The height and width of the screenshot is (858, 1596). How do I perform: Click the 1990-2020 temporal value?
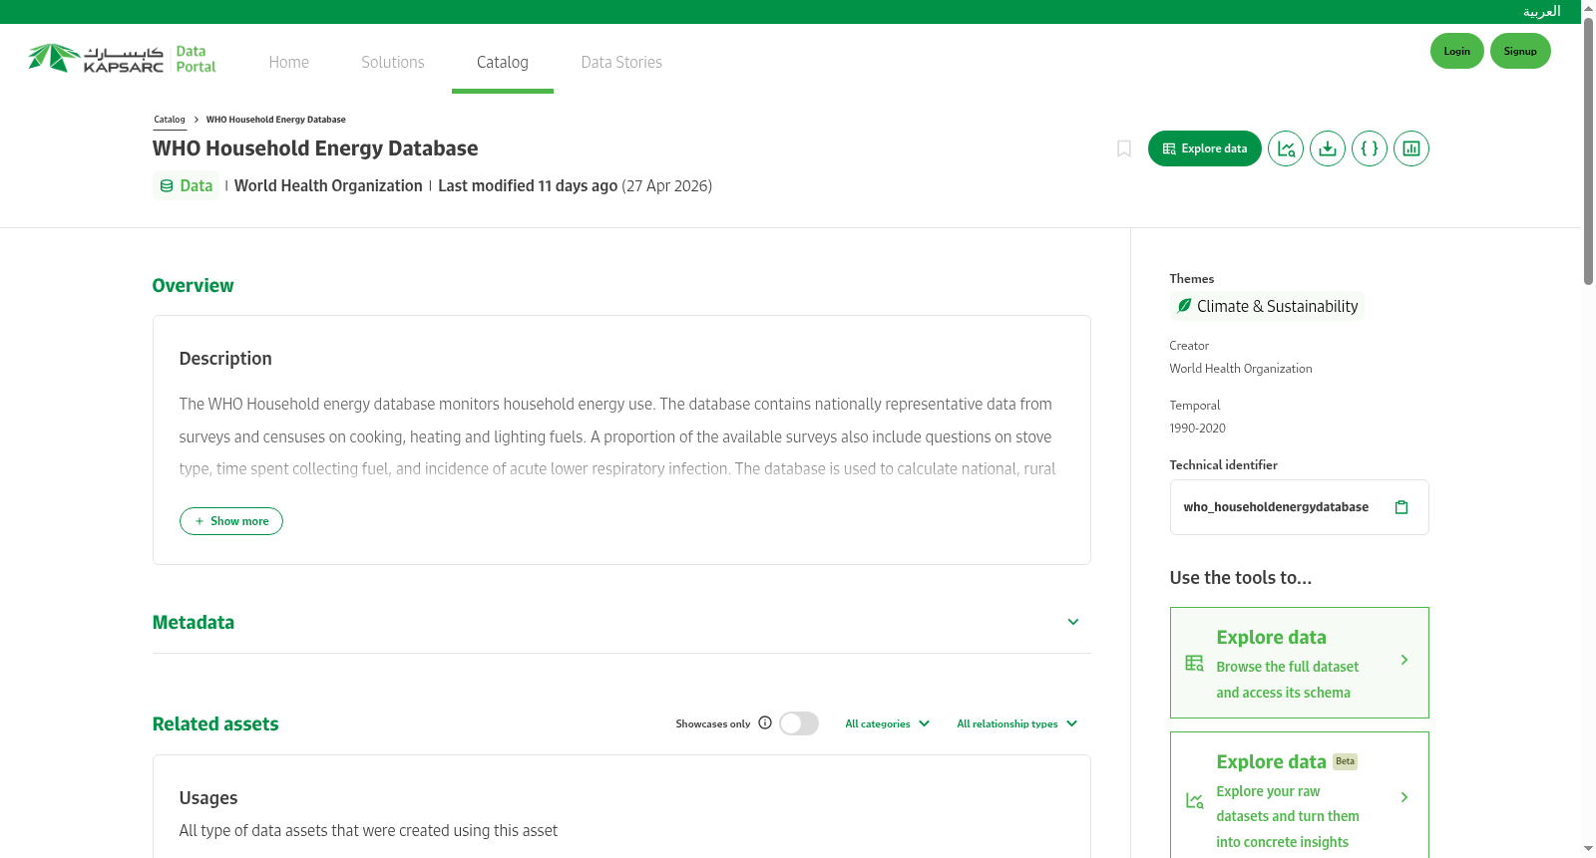click(1198, 429)
